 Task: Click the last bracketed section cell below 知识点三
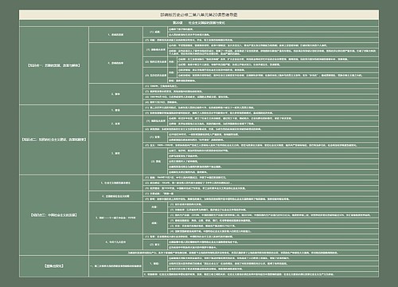[54, 266]
